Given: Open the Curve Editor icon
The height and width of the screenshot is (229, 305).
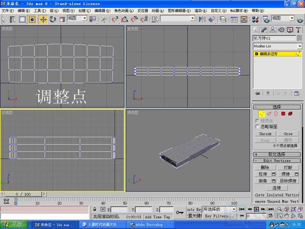Looking at the screenshot, I should coord(234,19).
